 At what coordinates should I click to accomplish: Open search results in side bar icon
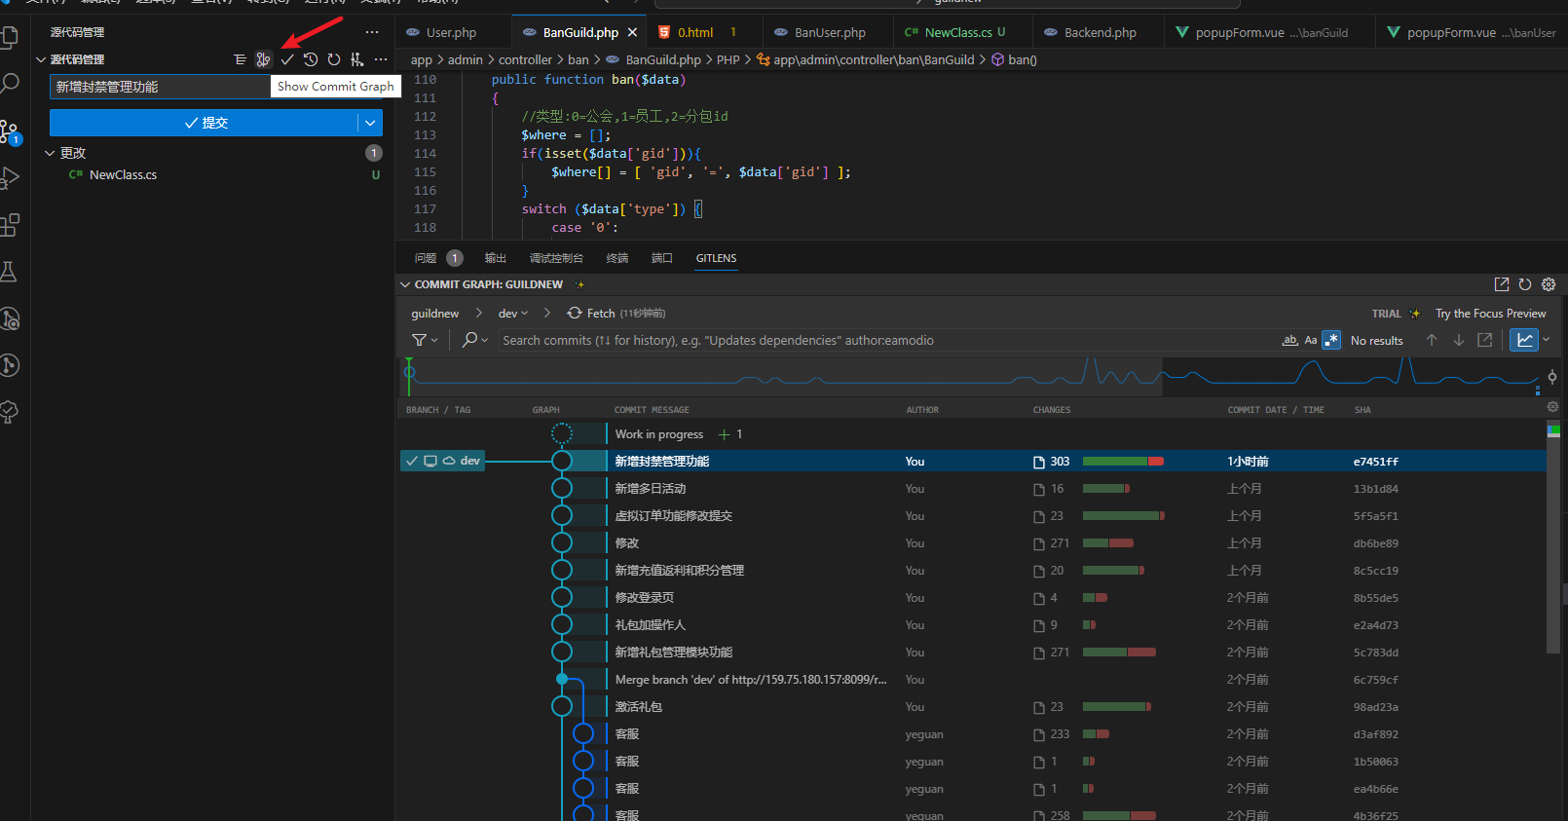1485,340
